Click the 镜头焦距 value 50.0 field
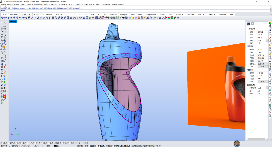272x147 pixels. click(262, 49)
